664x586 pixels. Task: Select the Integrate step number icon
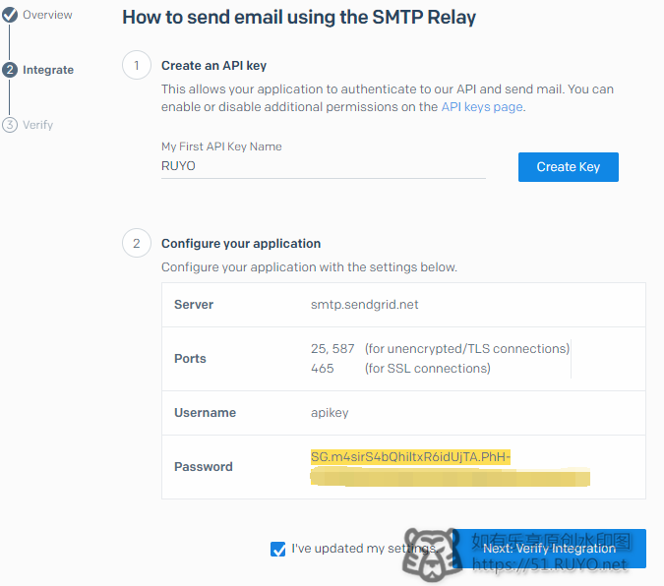pyautogui.click(x=10, y=70)
